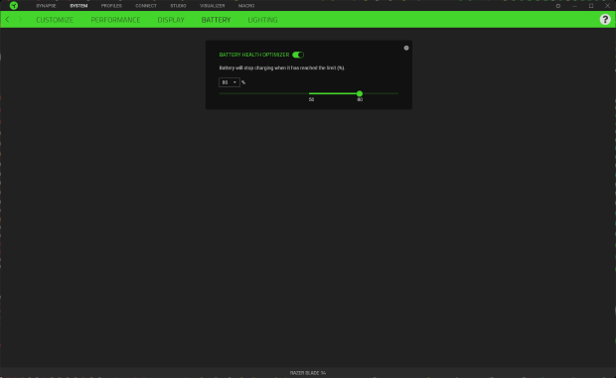Maximize the Synapse window

[x=591, y=6]
